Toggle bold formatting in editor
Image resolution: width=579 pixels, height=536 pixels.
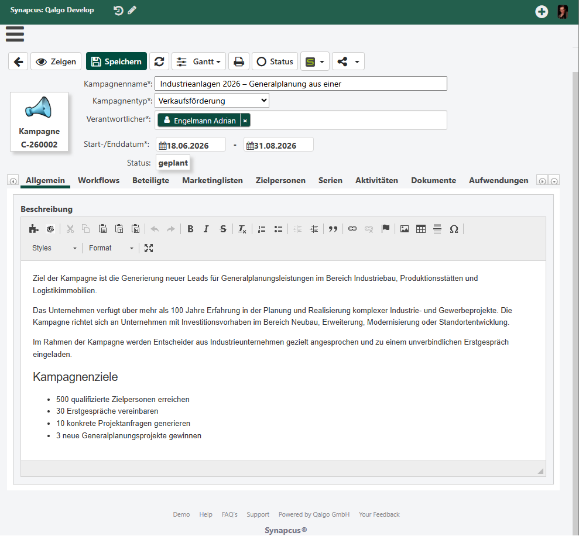190,229
